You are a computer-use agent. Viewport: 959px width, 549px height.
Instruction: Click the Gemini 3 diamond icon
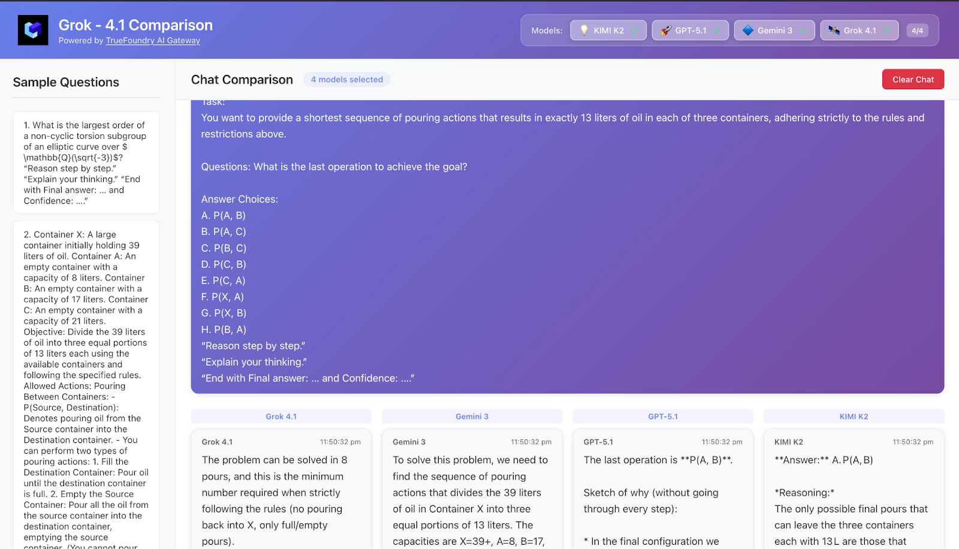pyautogui.click(x=748, y=31)
